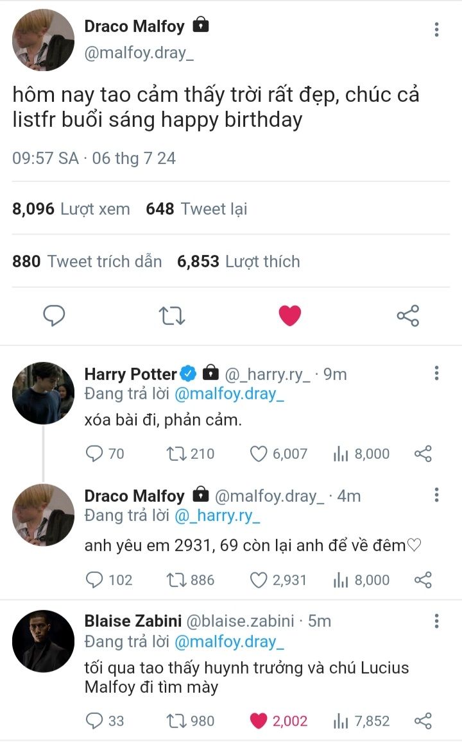Open Blaise Zabini's profile picture
This screenshot has height=746, width=462.
pyautogui.click(x=44, y=641)
